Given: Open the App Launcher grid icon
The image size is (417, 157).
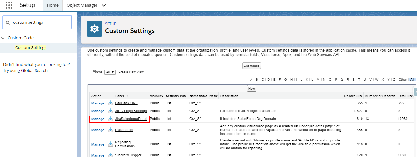Looking at the screenshot, I should tap(9, 5).
